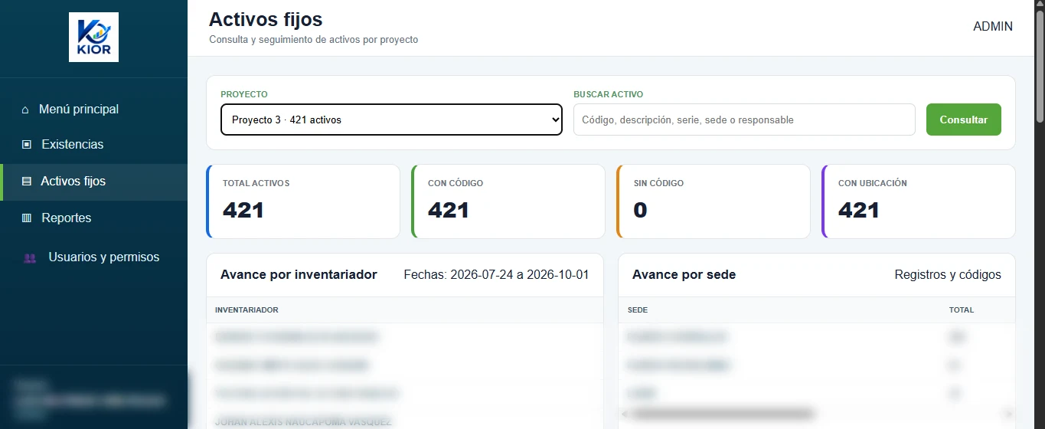Click the Fechas 2026-07-24 a 2026-10-01 text
Screen dimensions: 1045x429
[x=496, y=274]
